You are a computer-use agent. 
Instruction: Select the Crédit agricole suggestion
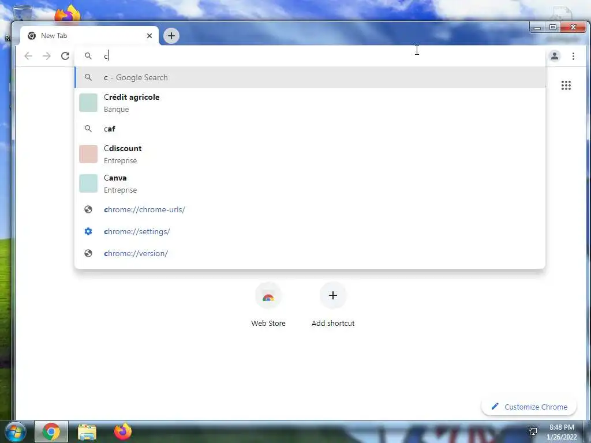(310, 103)
